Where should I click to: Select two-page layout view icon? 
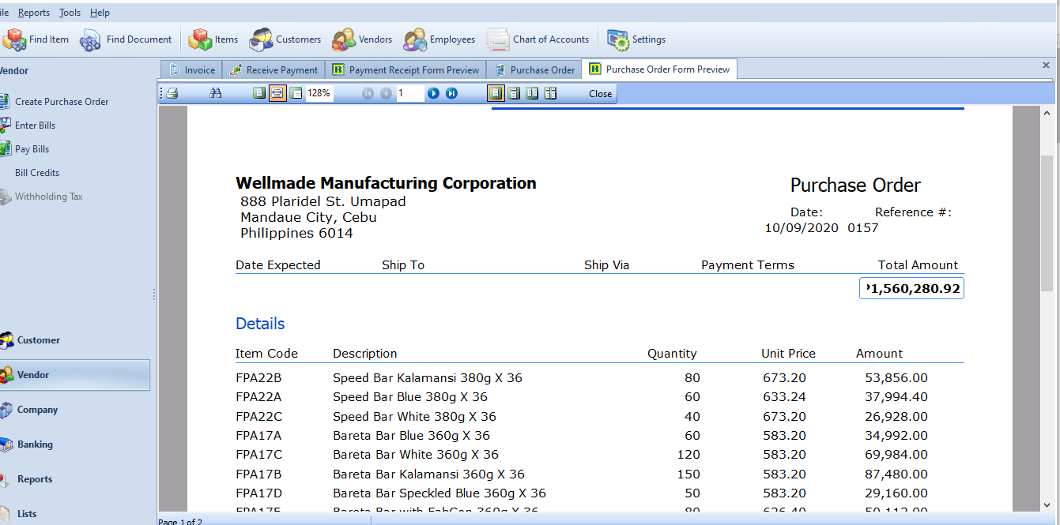[x=532, y=93]
